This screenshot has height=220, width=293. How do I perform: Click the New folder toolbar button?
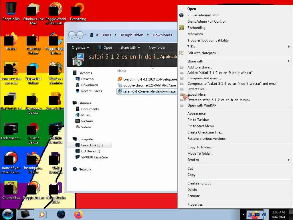pos(157,48)
